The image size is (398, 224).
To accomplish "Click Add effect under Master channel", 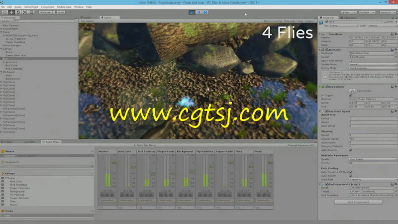I will 107,208.
